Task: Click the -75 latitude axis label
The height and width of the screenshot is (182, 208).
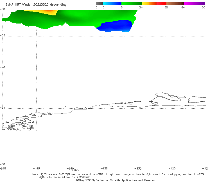Action: (x=3, y=108)
